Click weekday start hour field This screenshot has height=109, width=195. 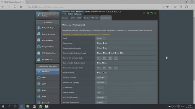pos(98,58)
